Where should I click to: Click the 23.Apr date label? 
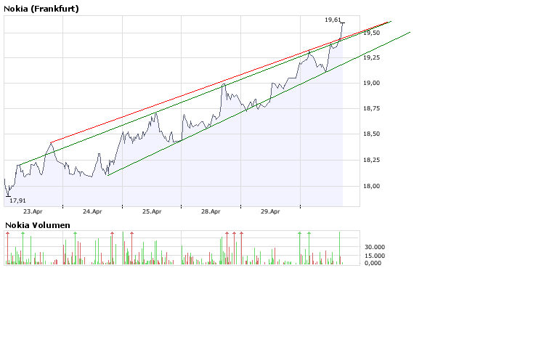[33, 211]
